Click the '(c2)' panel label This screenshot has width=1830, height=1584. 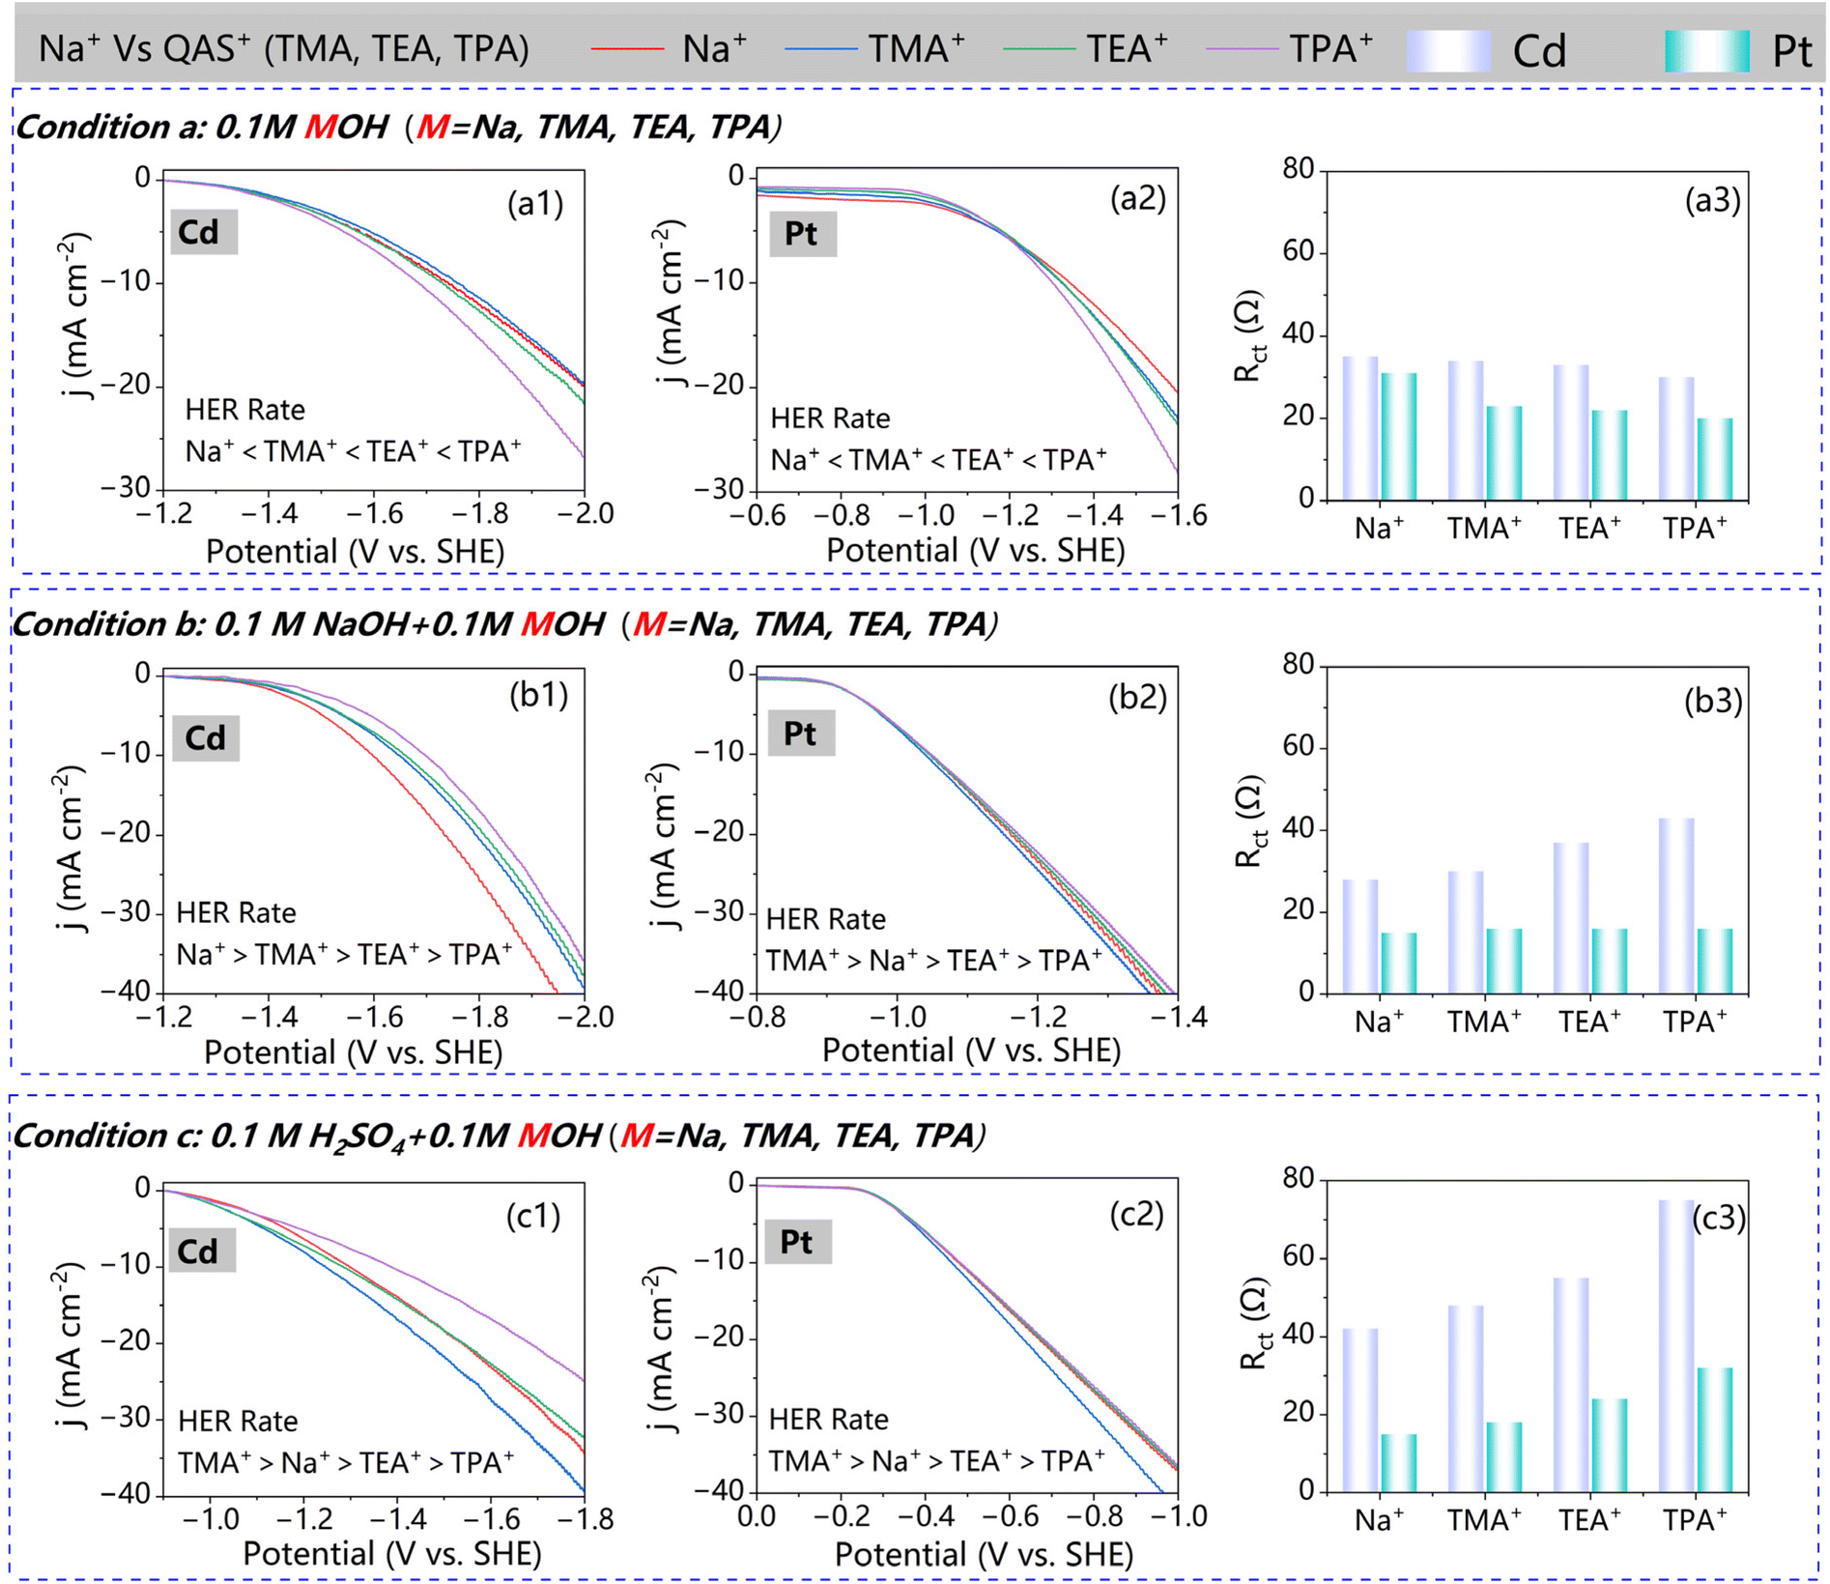click(x=1136, y=1213)
